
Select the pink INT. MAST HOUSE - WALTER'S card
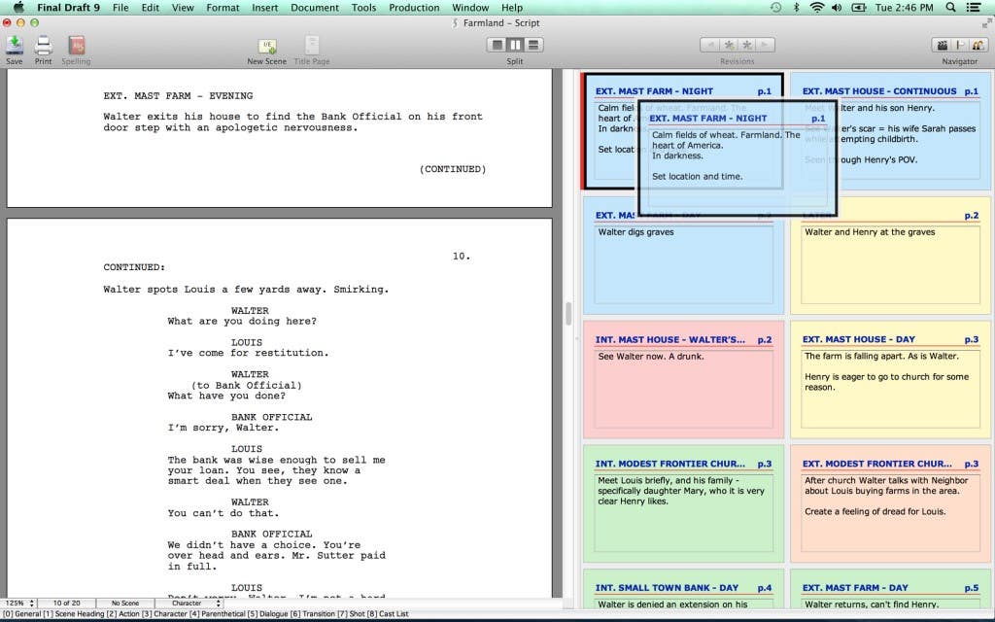(x=683, y=379)
